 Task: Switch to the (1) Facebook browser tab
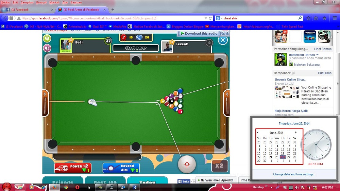coord(28,10)
